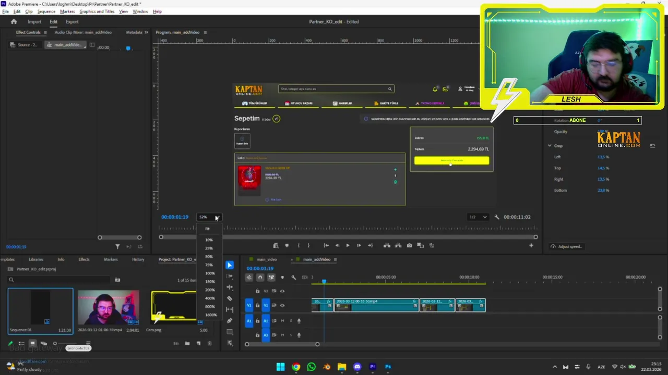The width and height of the screenshot is (668, 375).
Task: Toggle Snap in Timeline magnet
Action: coord(260,277)
